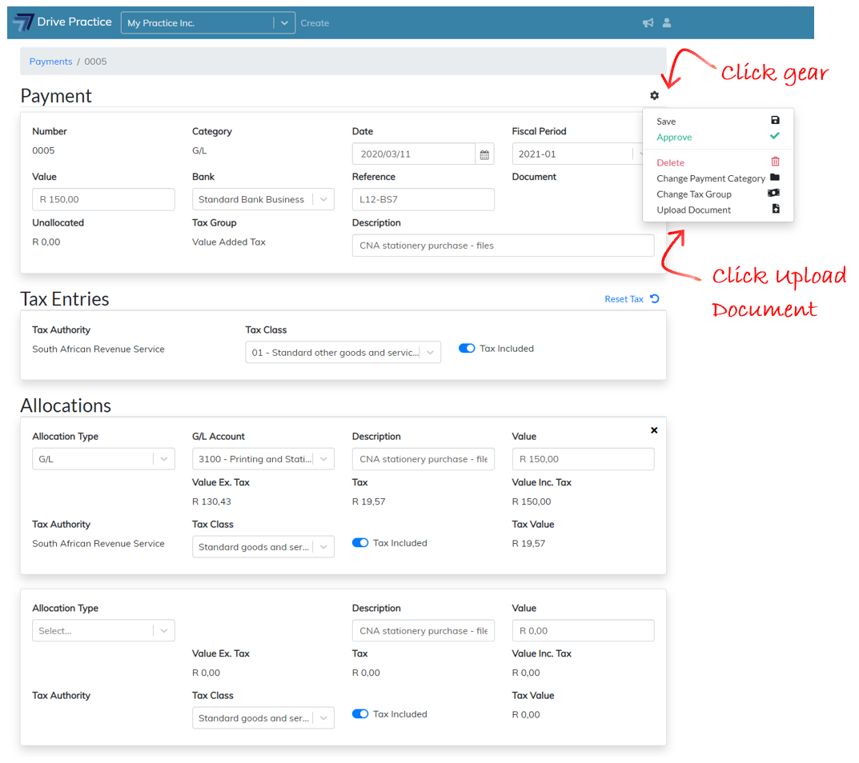Click first allocation Description field
The height and width of the screenshot is (763, 859).
point(423,459)
